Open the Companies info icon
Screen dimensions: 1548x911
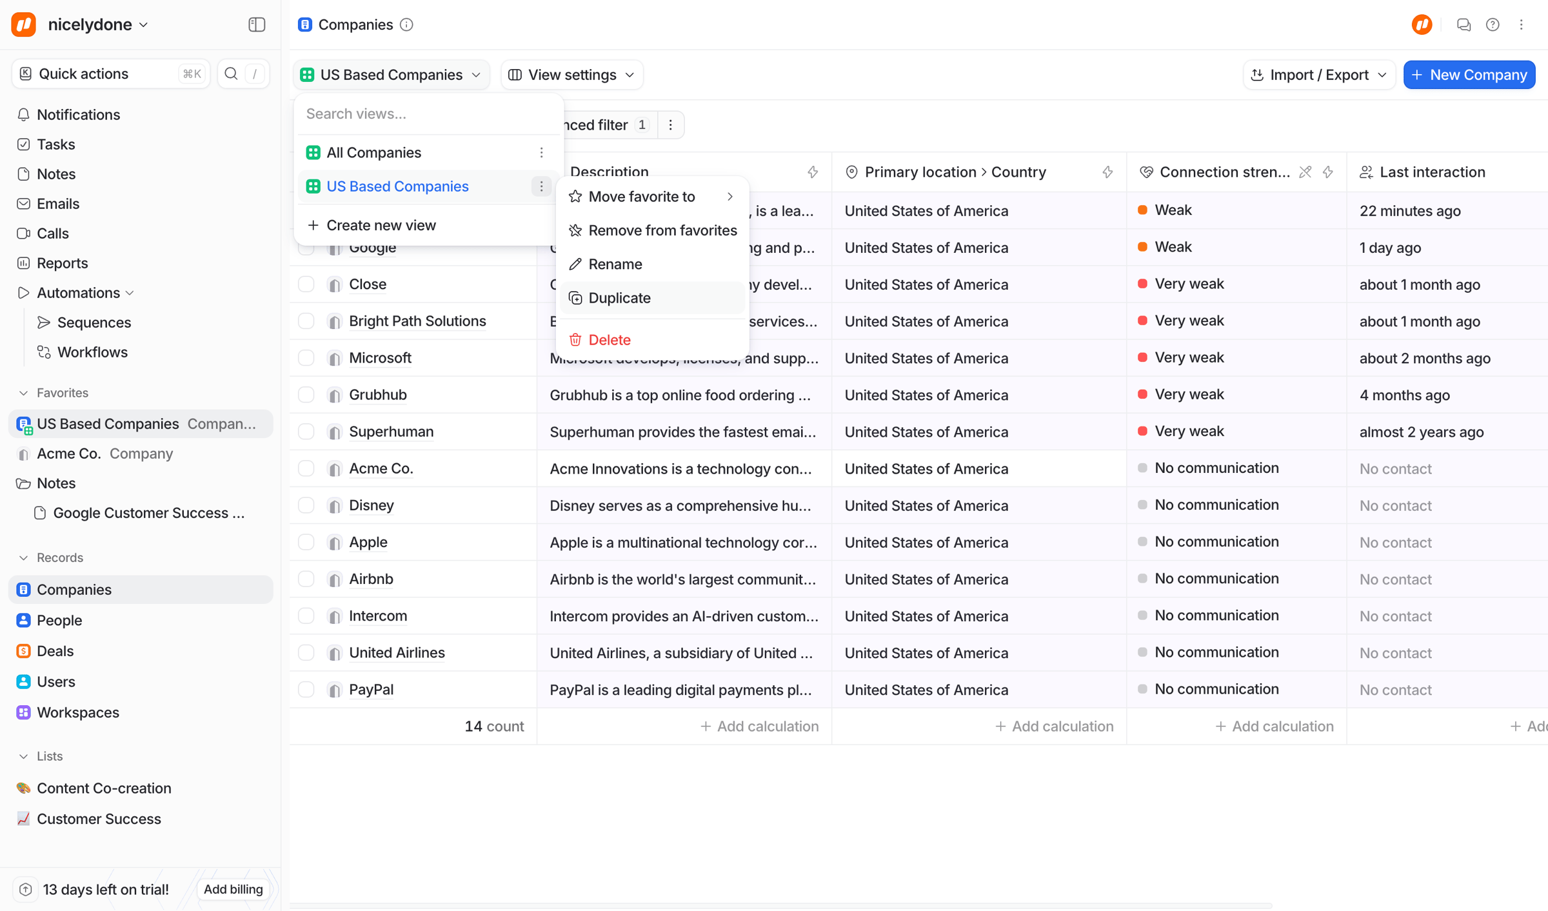[406, 25]
